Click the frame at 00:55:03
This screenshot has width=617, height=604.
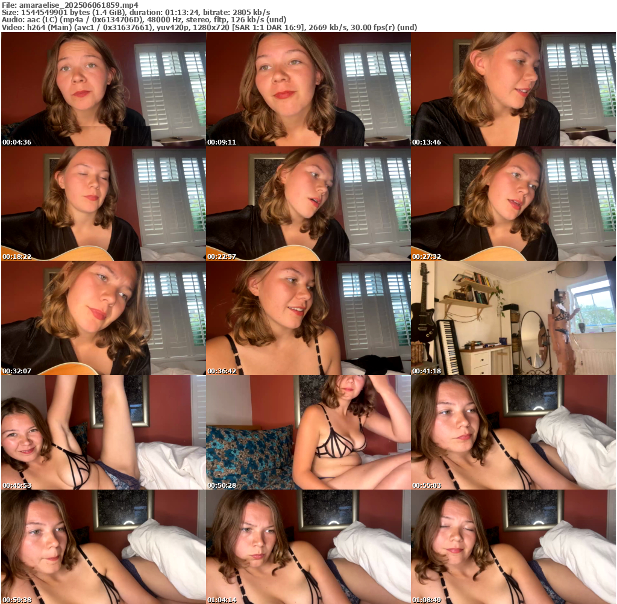[513, 432]
